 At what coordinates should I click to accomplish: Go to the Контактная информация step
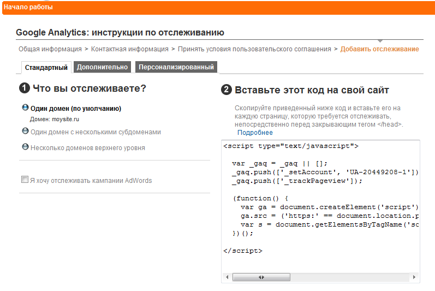130,49
